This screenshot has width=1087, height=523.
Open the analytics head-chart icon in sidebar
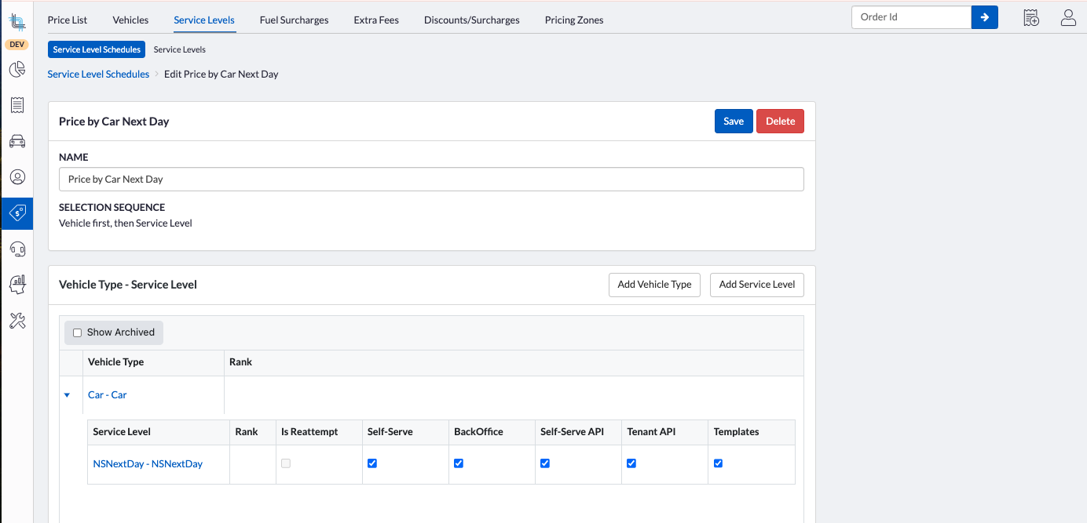pos(17,284)
